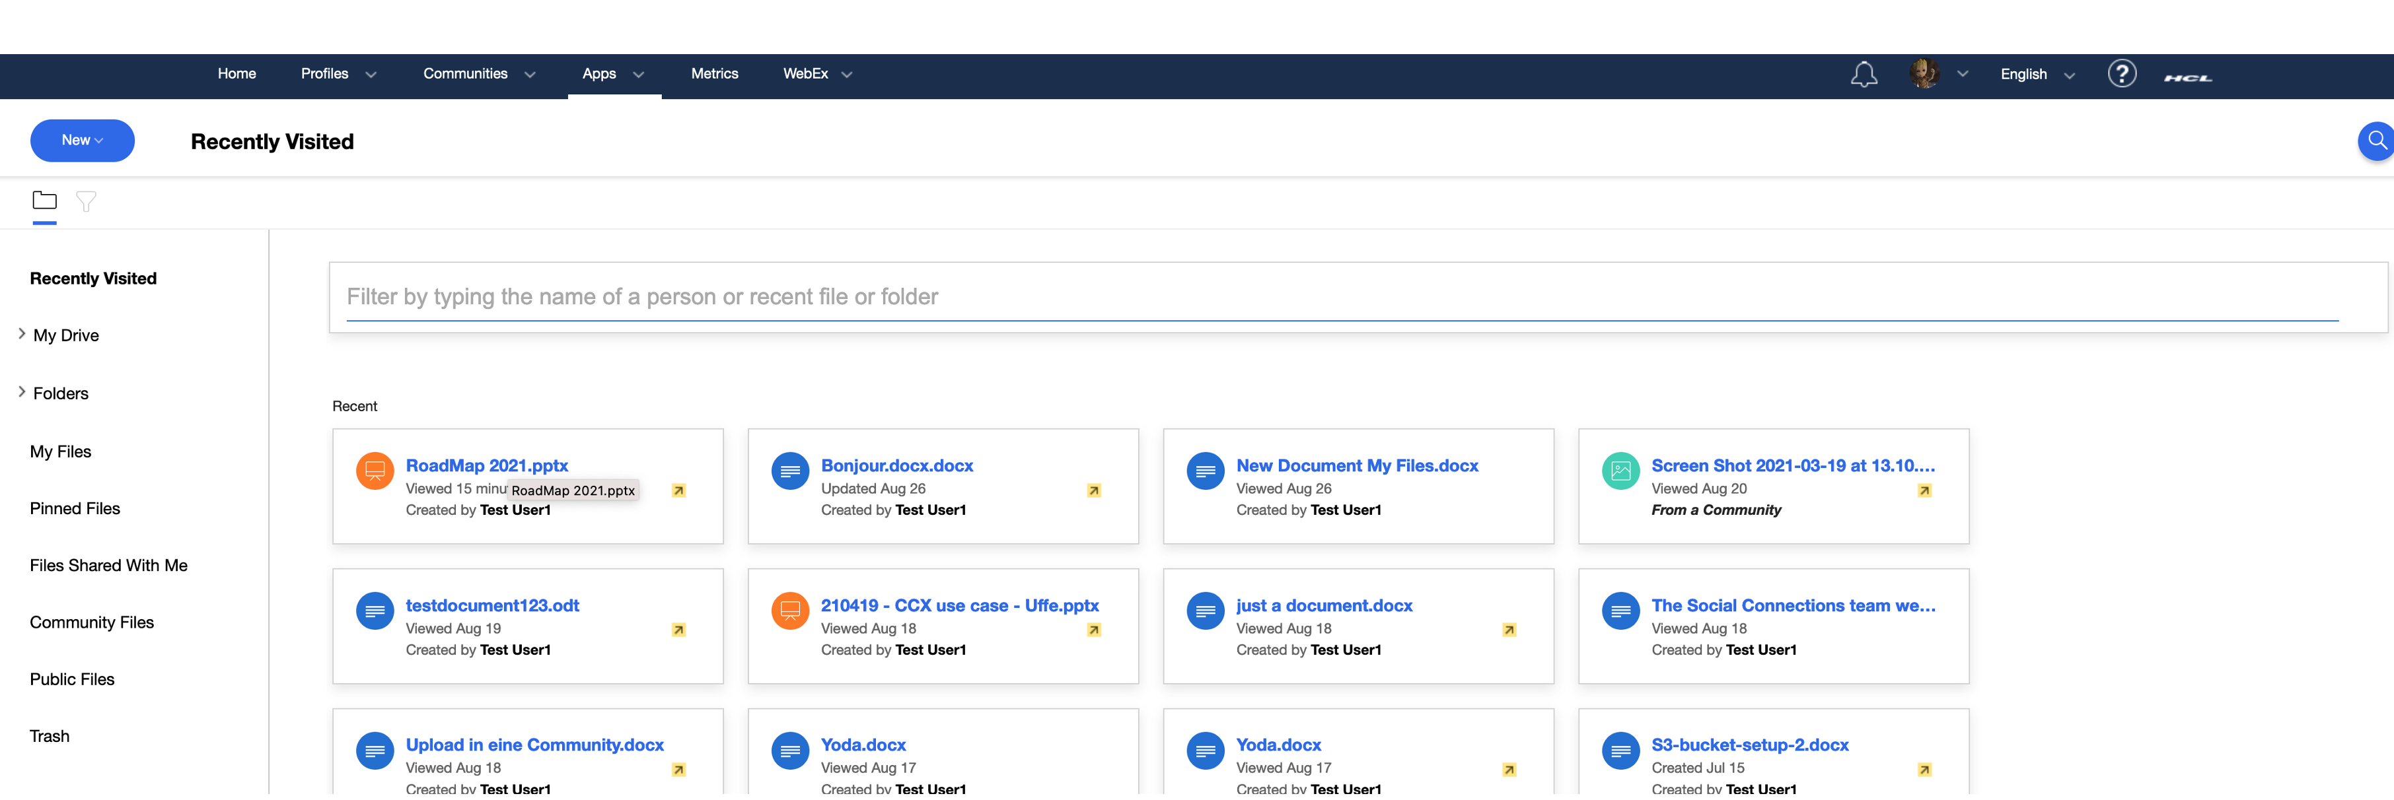2394x800 pixels.
Task: Click the Screen Shot image file icon
Action: pyautogui.click(x=1621, y=471)
